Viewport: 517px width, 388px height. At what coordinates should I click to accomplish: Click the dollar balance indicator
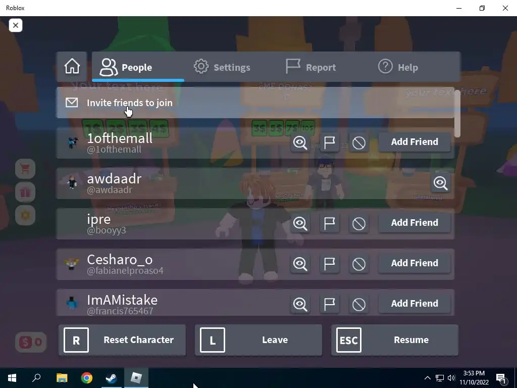(31, 342)
